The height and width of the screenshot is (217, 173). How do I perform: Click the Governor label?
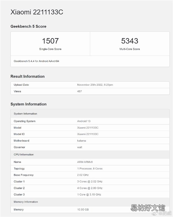[19, 147]
